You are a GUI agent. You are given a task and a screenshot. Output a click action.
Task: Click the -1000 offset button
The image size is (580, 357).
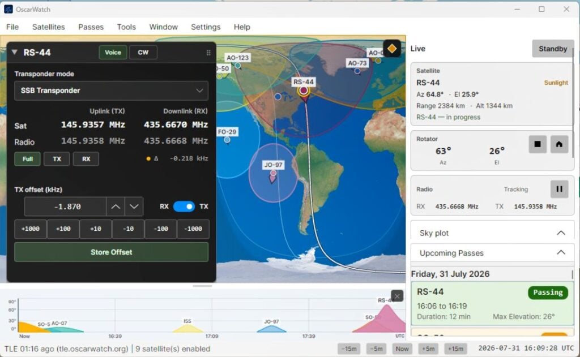pos(193,229)
